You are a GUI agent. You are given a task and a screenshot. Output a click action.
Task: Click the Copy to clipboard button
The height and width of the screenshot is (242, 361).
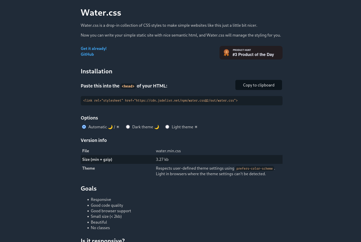coord(259,85)
